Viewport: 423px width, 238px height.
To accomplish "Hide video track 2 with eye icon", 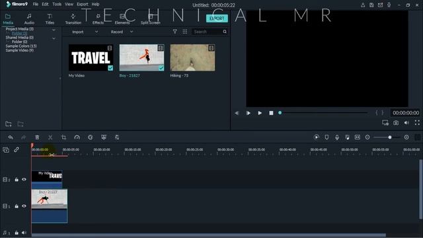I will pos(24,179).
